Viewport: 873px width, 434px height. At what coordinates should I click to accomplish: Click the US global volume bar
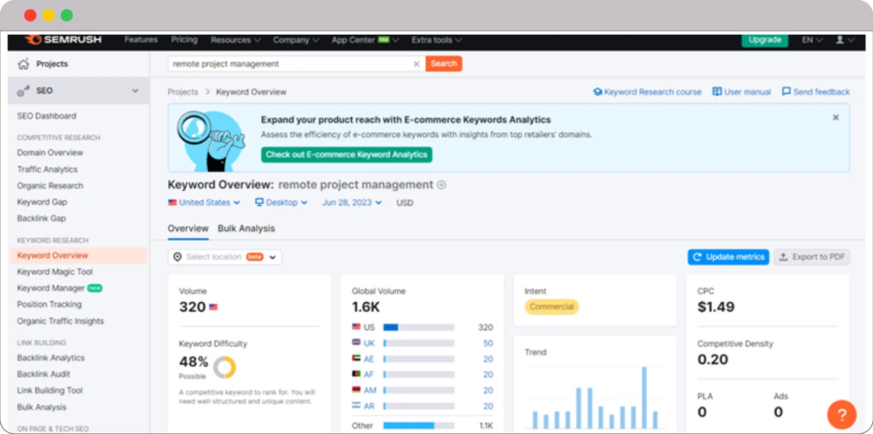pos(419,327)
